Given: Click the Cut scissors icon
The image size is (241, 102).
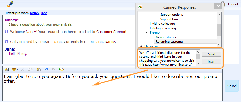Looking at the screenshot, I should point(23,69).
